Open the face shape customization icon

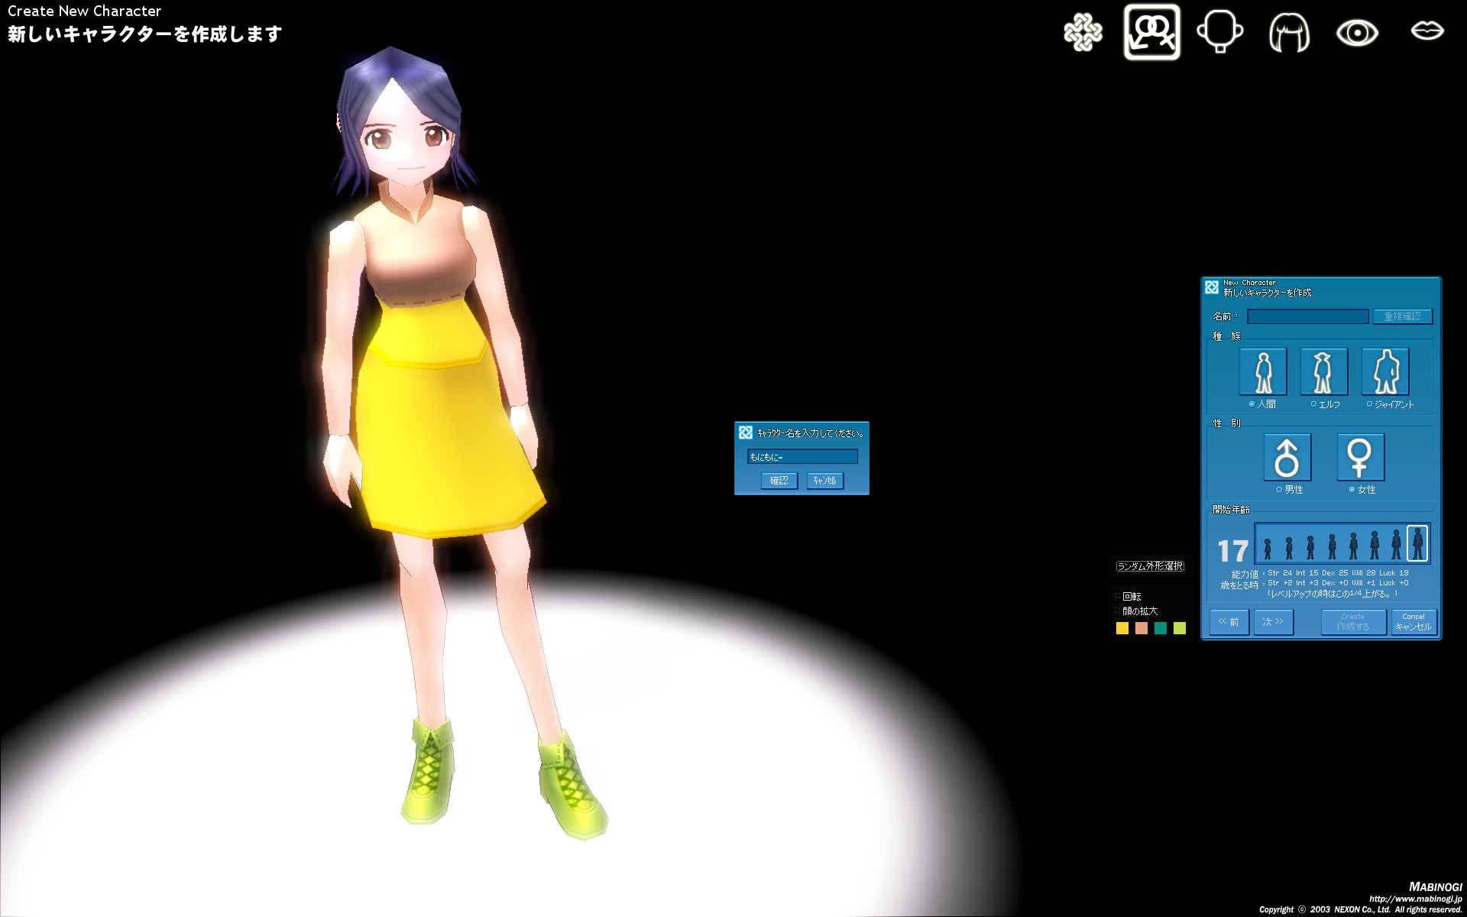tap(1219, 32)
